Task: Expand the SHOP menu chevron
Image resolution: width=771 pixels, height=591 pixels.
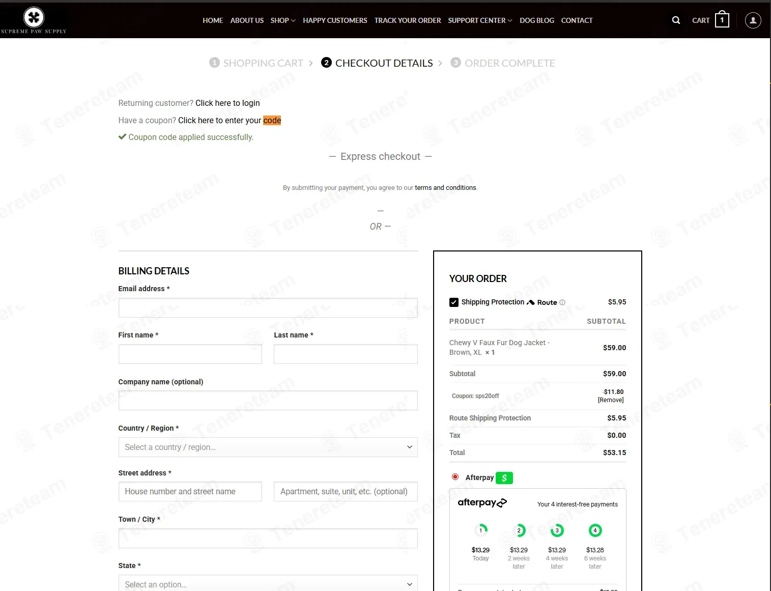Action: (x=293, y=21)
